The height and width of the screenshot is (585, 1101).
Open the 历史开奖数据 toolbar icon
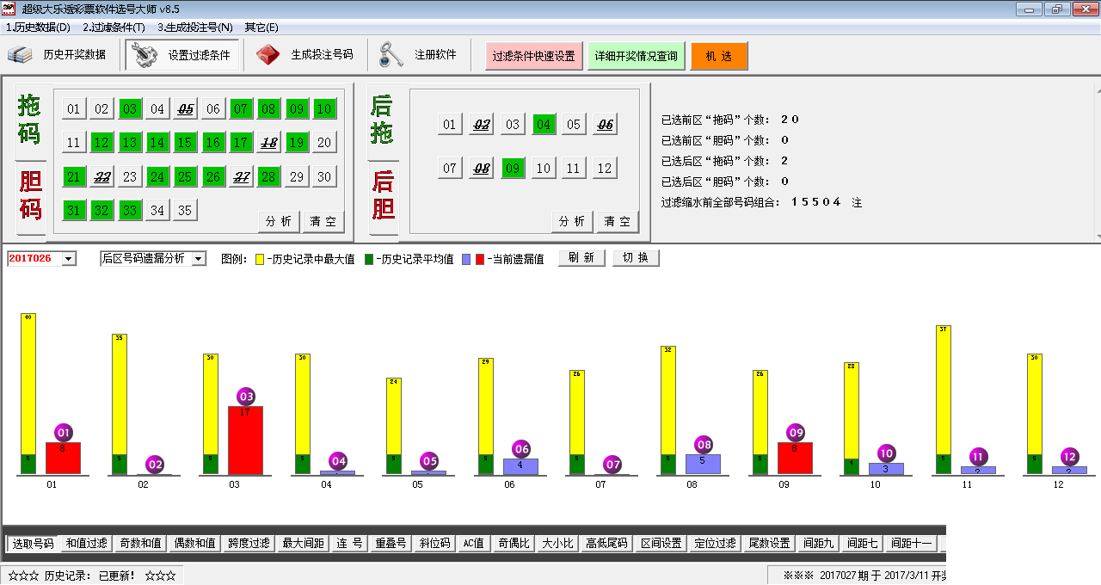pyautogui.click(x=20, y=55)
